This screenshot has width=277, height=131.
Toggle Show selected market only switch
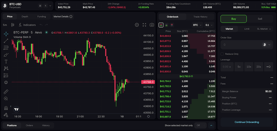pyautogui.click(x=200, y=125)
